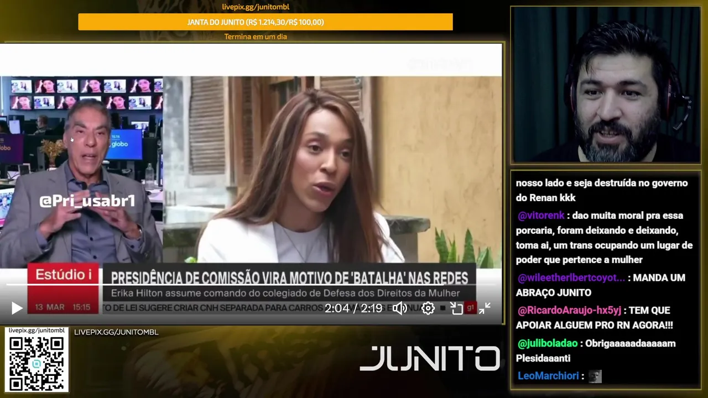708x398 pixels.
Task: Click the @vitorenk username in chat
Action: coord(541,216)
